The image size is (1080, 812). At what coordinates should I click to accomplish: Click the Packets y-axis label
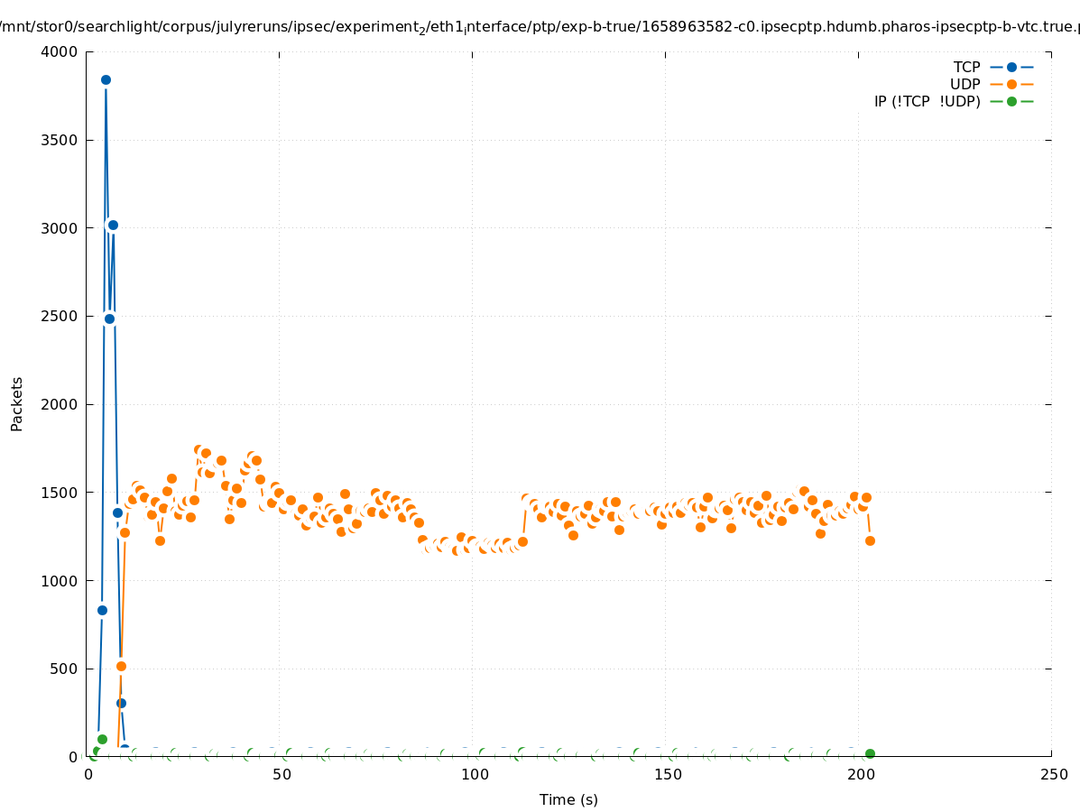17,404
